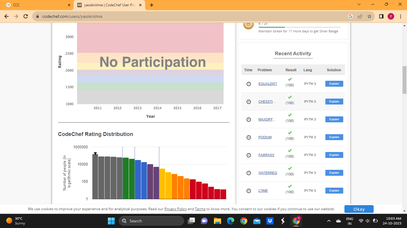Open the EQUALDIST problem link
The width and height of the screenshot is (407, 228).
268,84
